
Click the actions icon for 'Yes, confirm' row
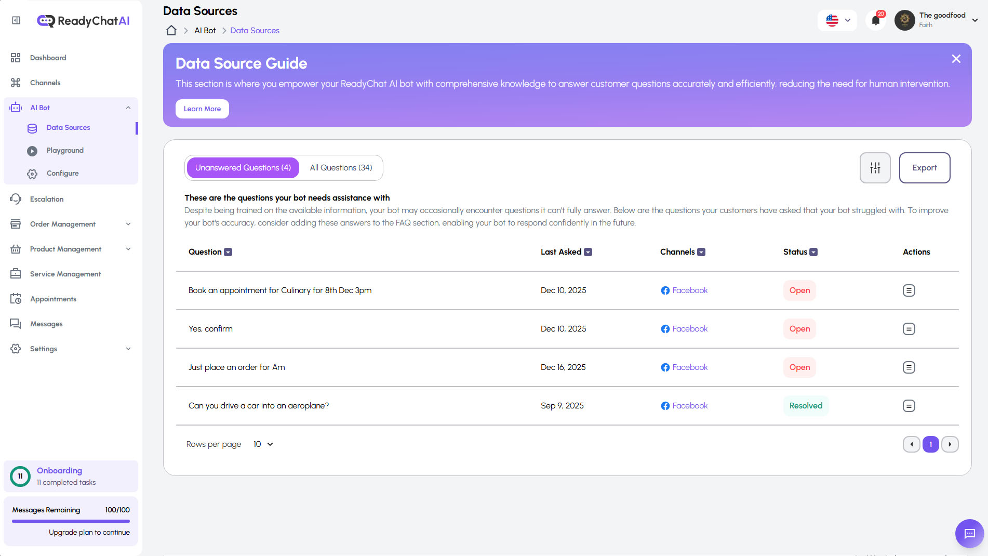pyautogui.click(x=909, y=328)
